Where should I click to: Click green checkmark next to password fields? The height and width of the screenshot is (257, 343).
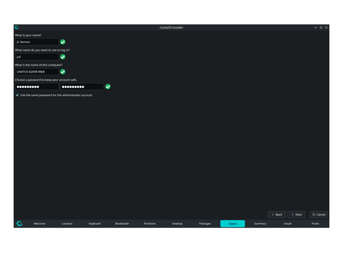pos(108,86)
